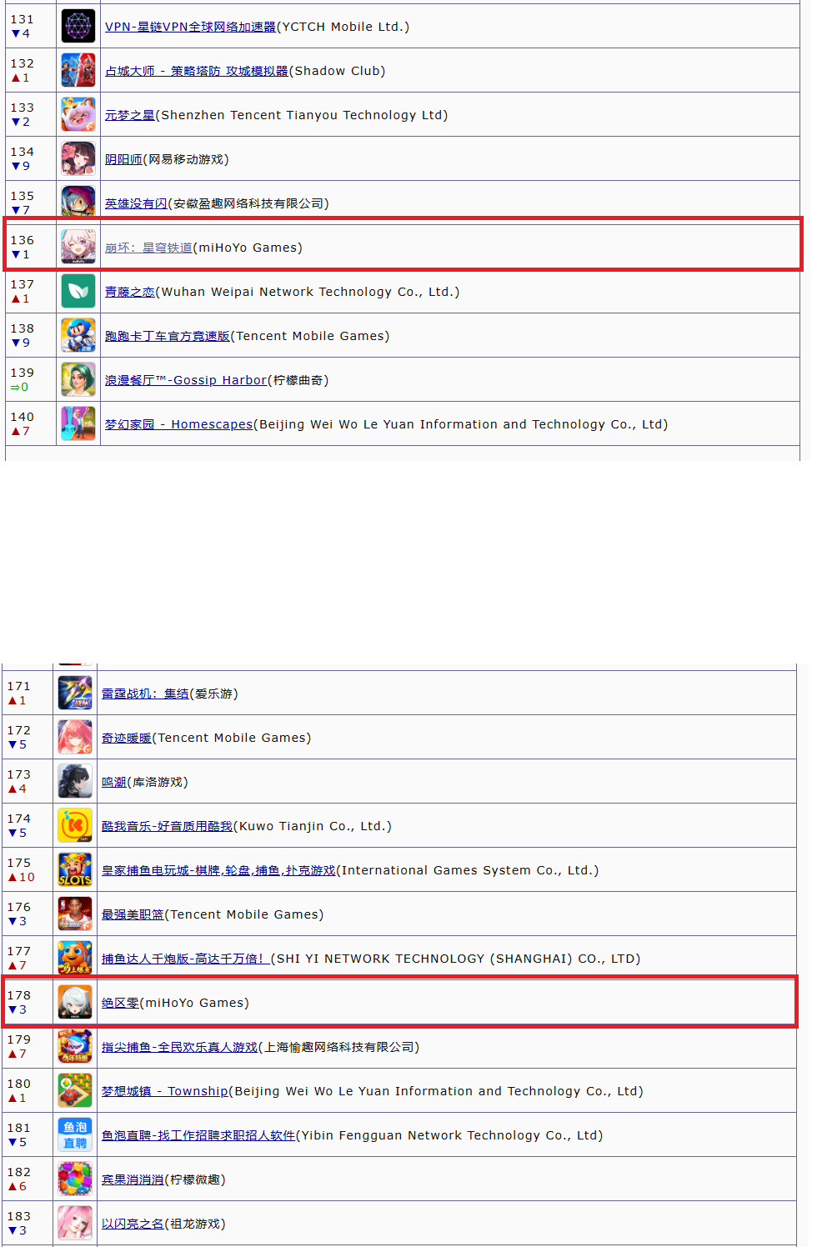Viewport: 817px width, 1247px height.
Task: Open the 阴阳师 link
Action: (x=123, y=159)
